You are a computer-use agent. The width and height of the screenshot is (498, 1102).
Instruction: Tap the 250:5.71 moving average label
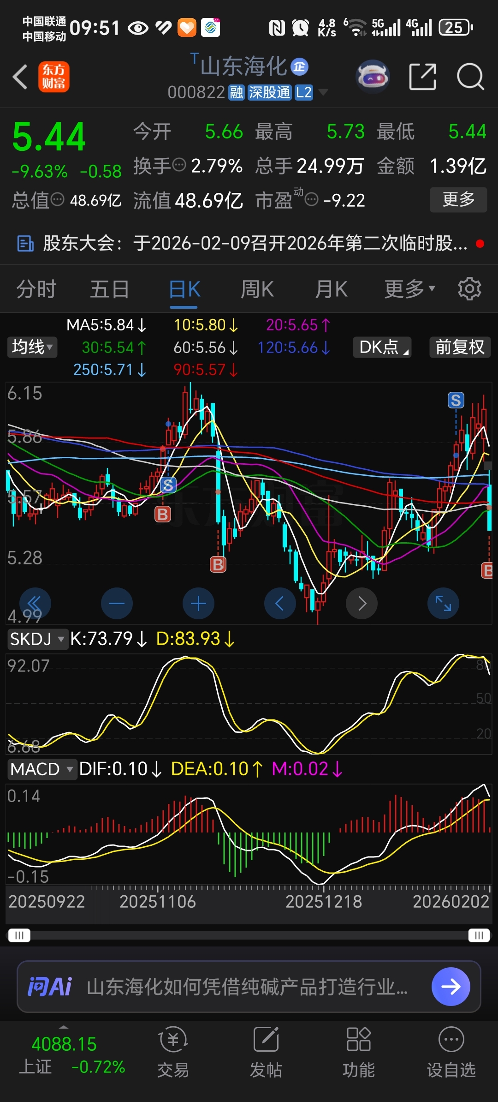pos(110,370)
